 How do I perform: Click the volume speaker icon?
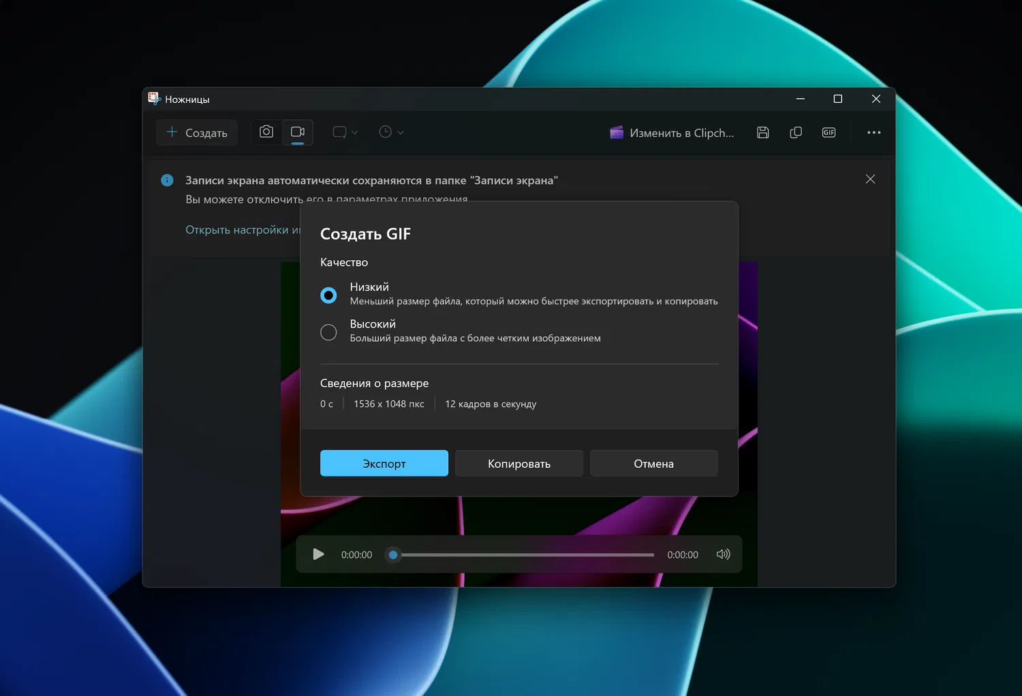click(x=723, y=554)
